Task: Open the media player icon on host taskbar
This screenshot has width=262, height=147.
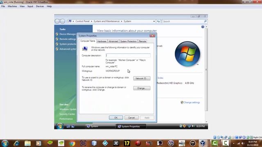Action: point(38,143)
